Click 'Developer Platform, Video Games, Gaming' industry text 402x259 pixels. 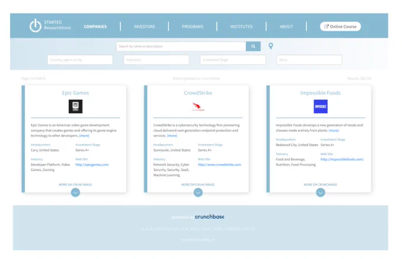pyautogui.click(x=50, y=167)
